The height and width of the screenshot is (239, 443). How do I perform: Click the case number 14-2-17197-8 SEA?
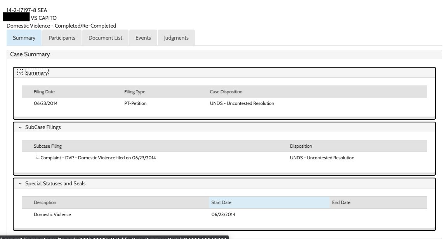pos(27,10)
